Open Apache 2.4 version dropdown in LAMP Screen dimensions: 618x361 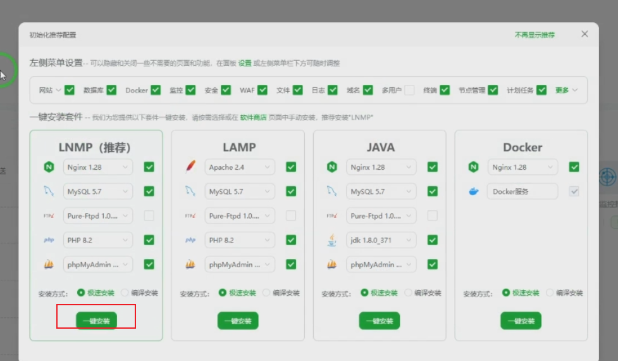(x=240, y=167)
